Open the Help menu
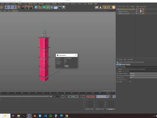Image resolution: width=157 pixels, height=118 pixels. tap(96, 4)
